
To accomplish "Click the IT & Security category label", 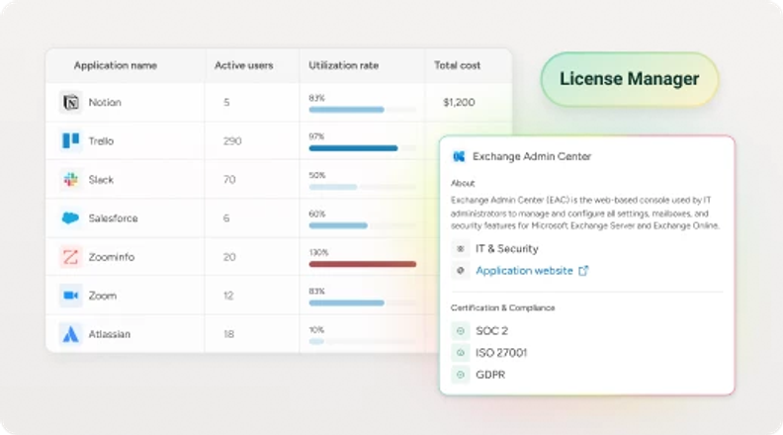I will pos(507,249).
